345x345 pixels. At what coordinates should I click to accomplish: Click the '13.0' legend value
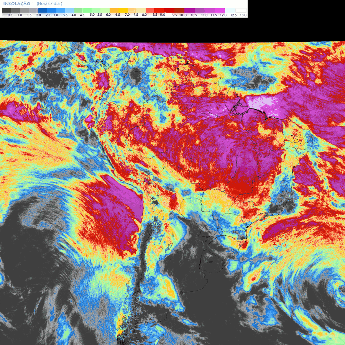point(243,15)
